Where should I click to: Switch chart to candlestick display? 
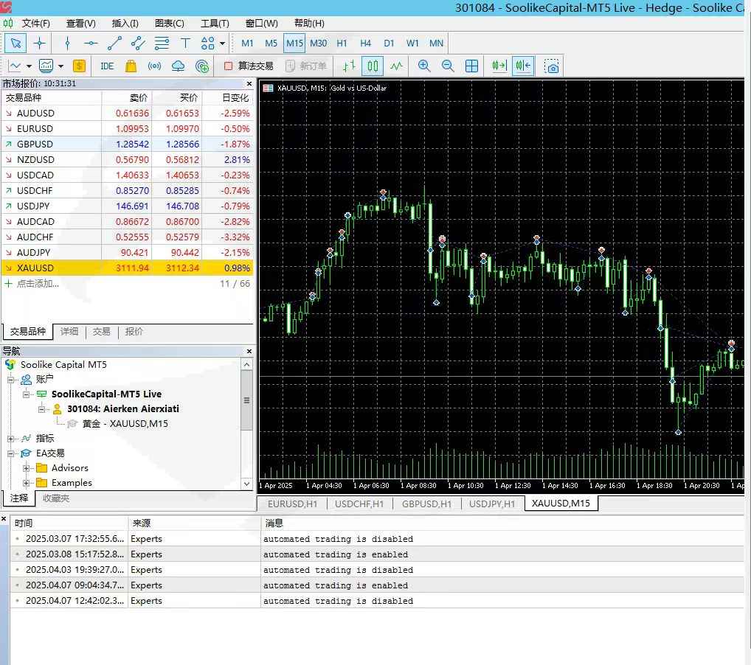point(373,66)
